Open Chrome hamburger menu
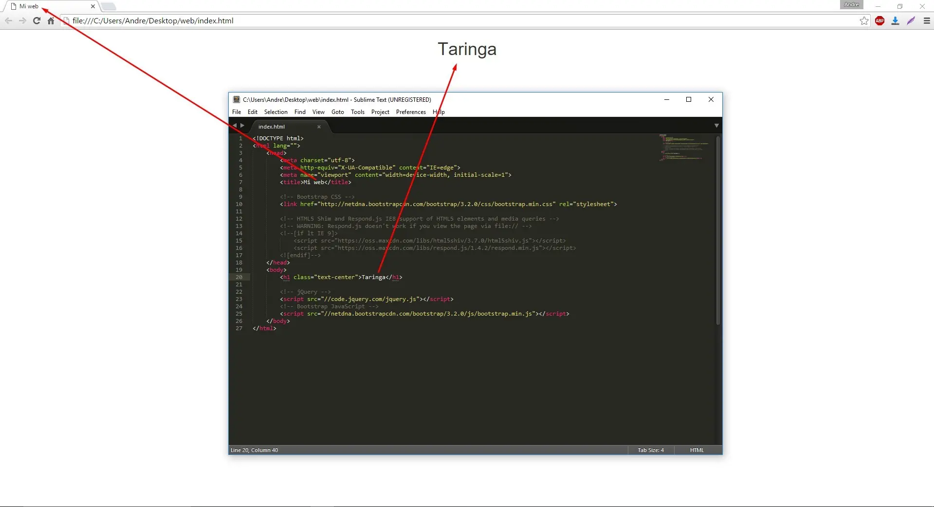The width and height of the screenshot is (934, 507). pyautogui.click(x=927, y=21)
